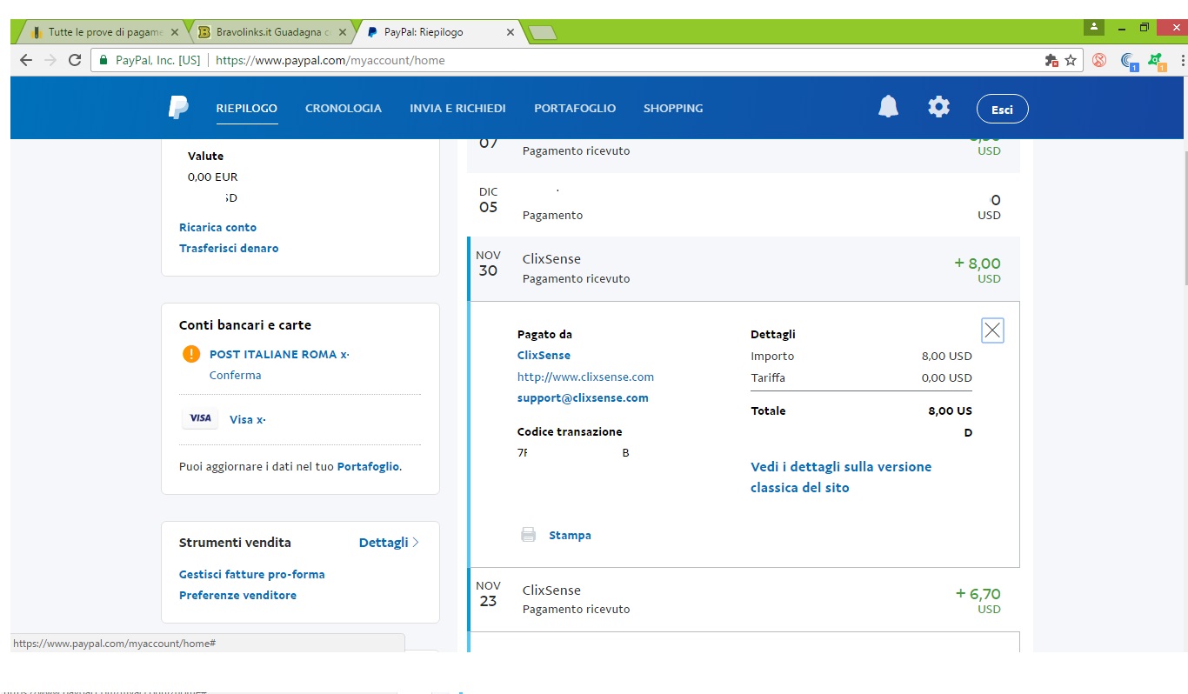This screenshot has height=694, width=1188.
Task: Click the PayPal logo in header
Action: click(178, 108)
